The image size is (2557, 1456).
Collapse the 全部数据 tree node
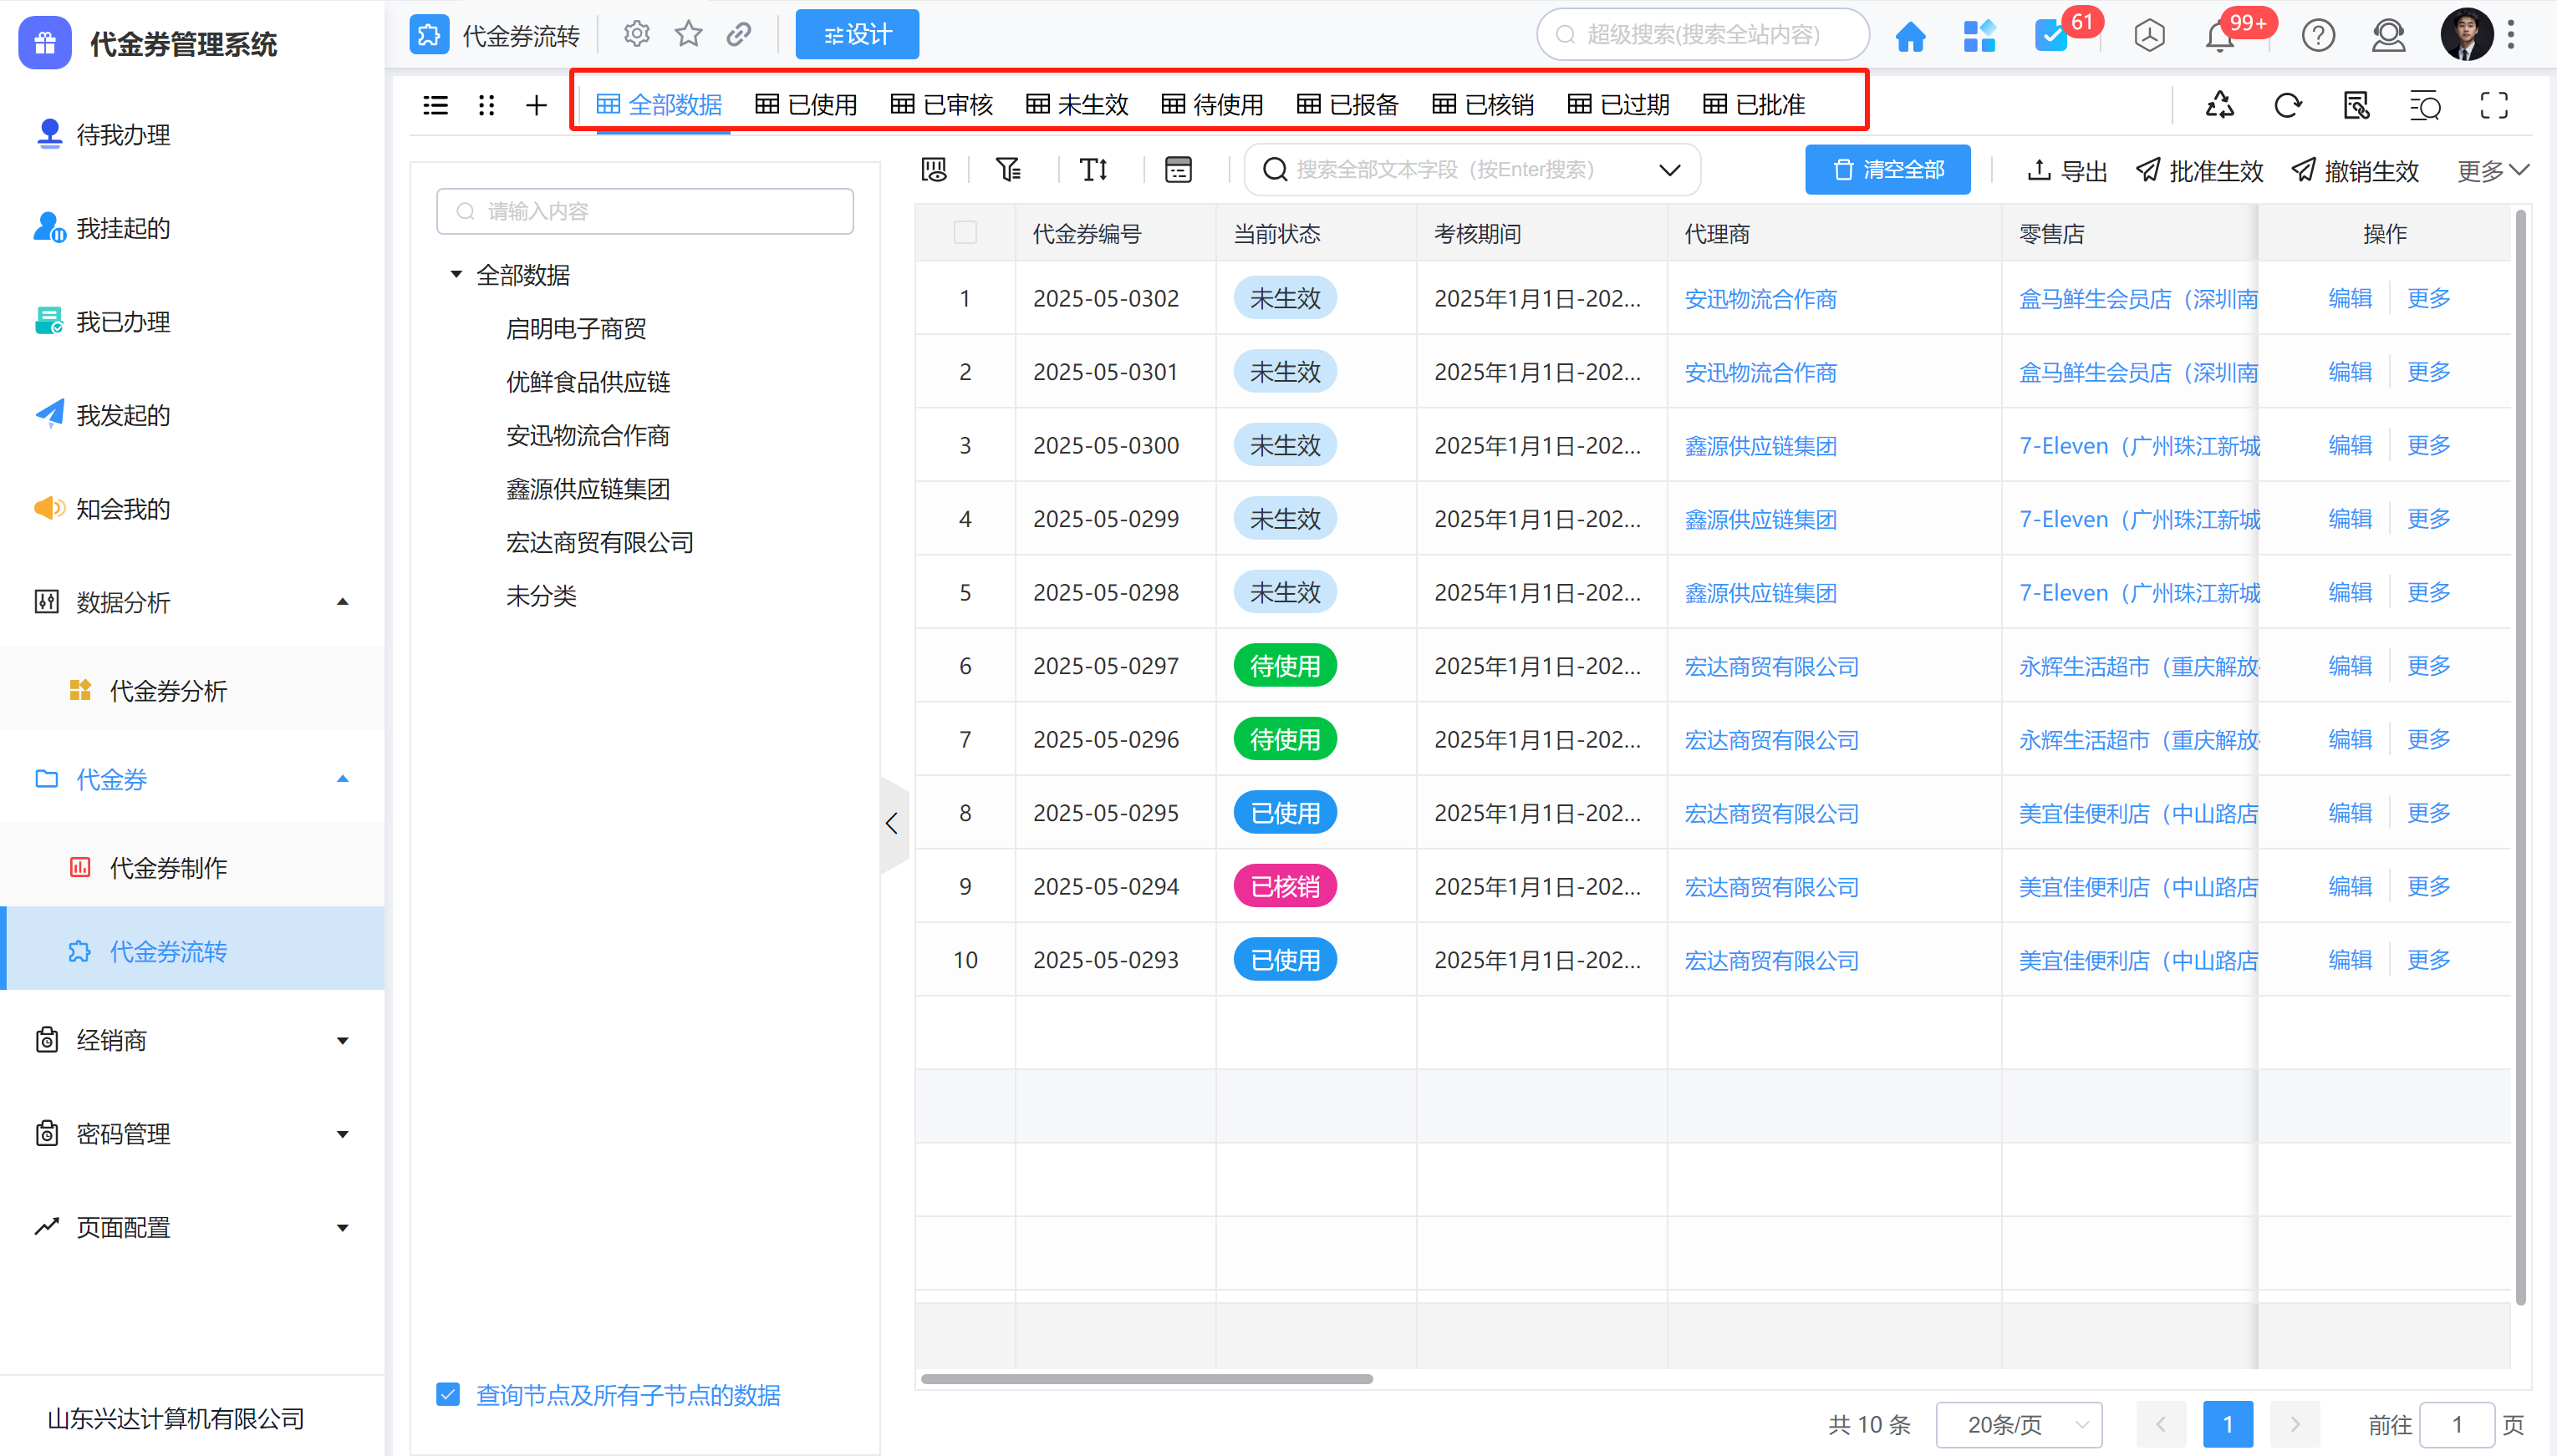(x=456, y=274)
